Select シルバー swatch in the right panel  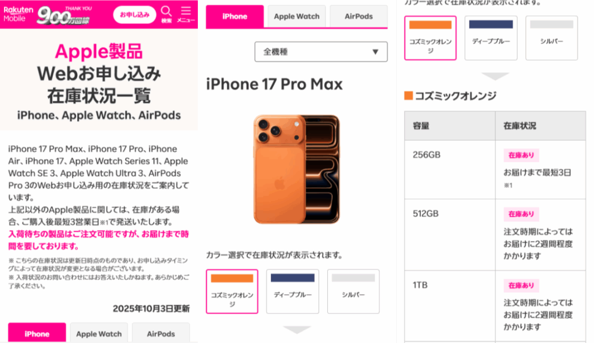552,38
